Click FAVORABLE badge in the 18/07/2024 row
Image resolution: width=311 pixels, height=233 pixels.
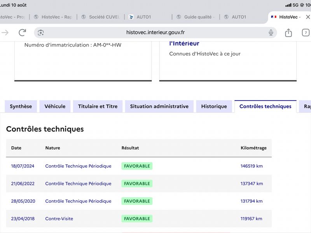click(x=137, y=166)
